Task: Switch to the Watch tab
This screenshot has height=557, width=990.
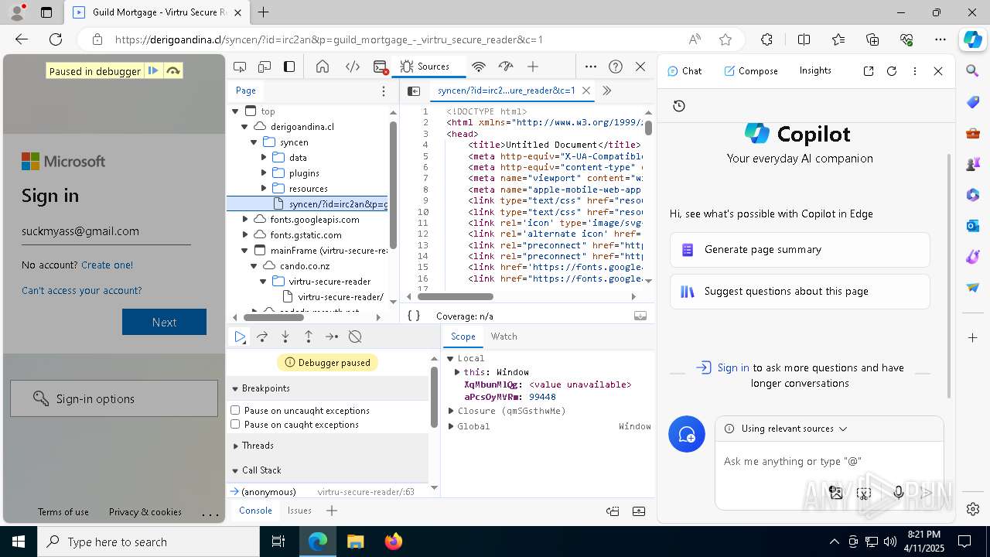Action: tap(504, 337)
